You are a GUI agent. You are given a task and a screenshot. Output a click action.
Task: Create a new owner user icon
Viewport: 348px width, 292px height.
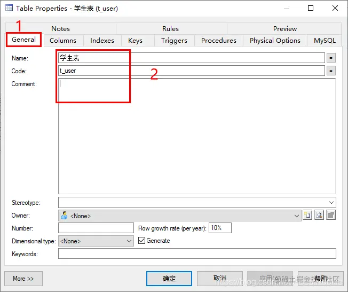pos(307,216)
